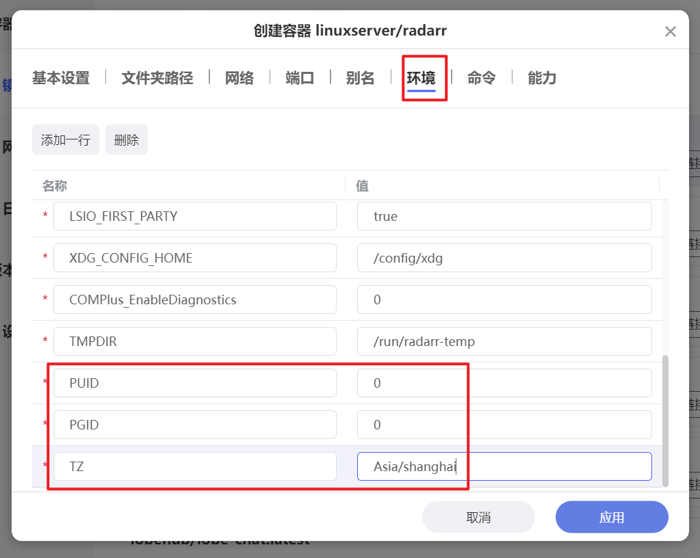Click the 值 column header
The image size is (700, 558).
(x=362, y=185)
